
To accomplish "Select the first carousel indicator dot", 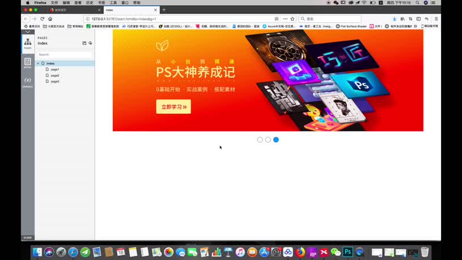I will (260, 139).
